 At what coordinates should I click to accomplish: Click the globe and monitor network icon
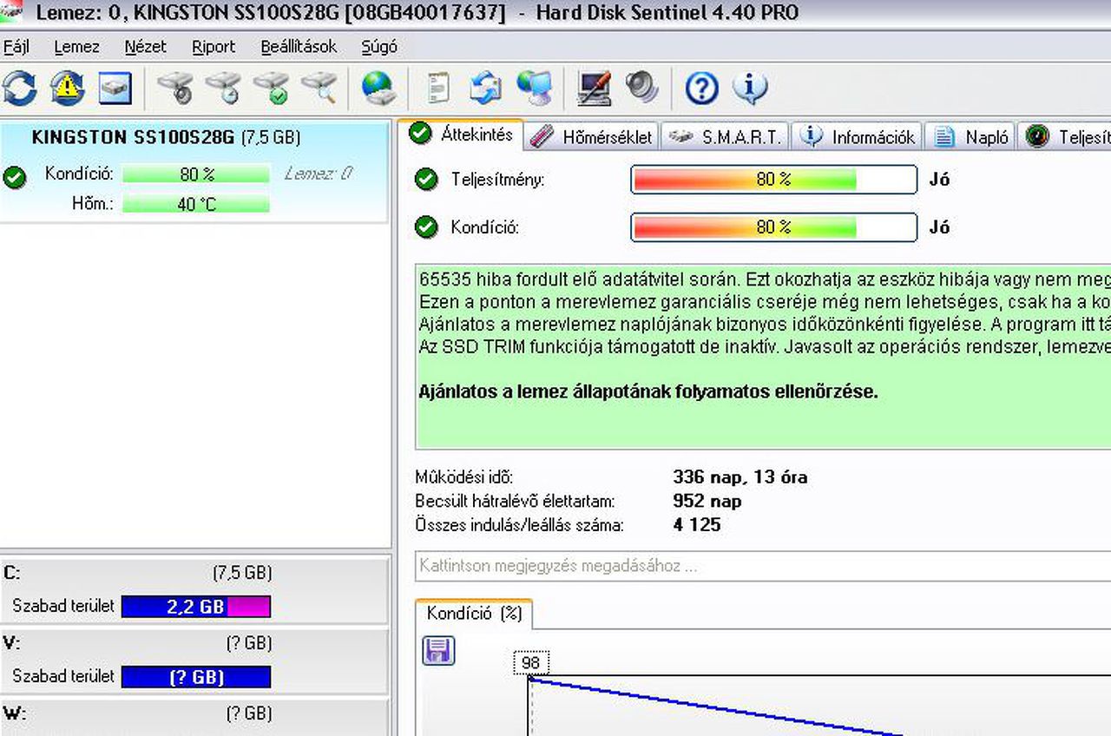point(535,89)
